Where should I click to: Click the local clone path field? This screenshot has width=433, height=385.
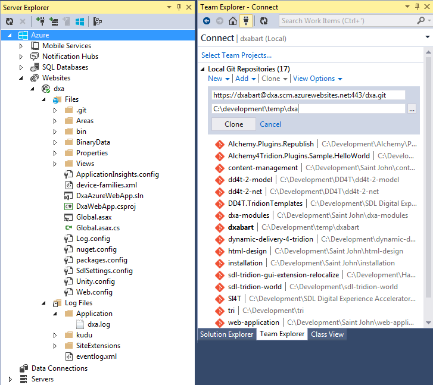point(308,109)
